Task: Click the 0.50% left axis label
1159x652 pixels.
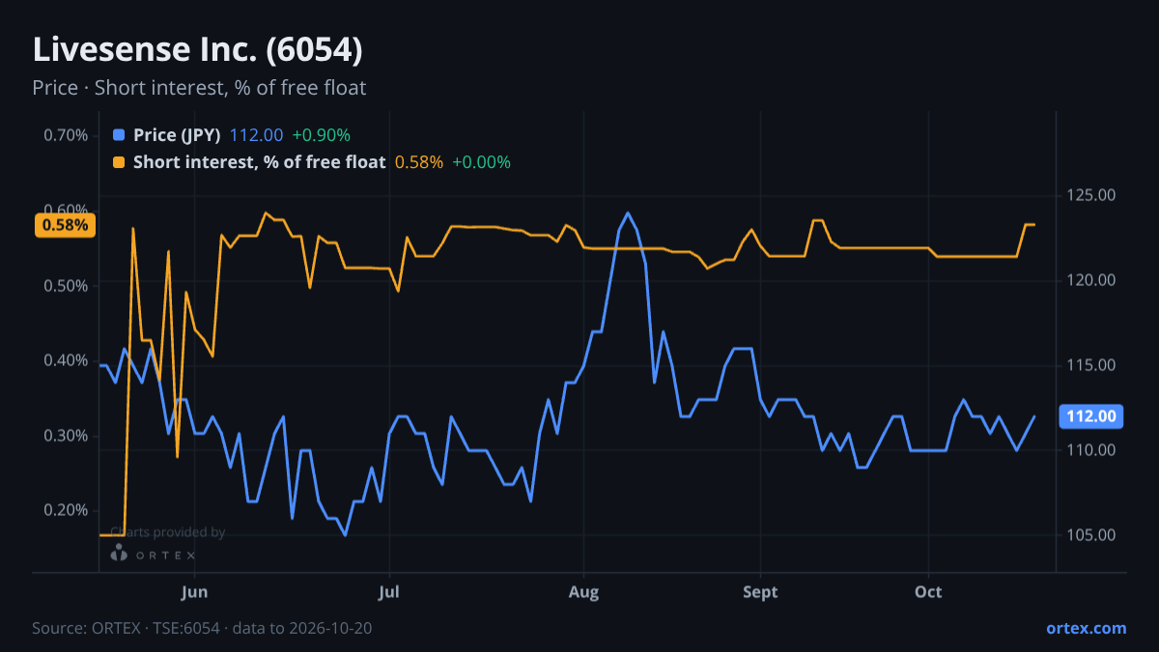Action: pos(66,286)
